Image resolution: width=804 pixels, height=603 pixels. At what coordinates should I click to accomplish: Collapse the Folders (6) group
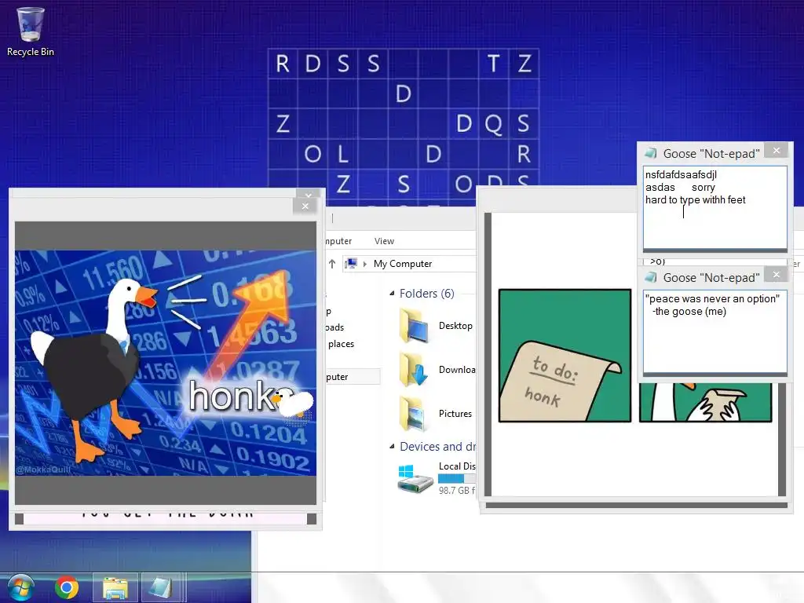coord(392,294)
